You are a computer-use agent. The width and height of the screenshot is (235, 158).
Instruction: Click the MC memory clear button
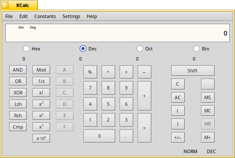(x=208, y=111)
